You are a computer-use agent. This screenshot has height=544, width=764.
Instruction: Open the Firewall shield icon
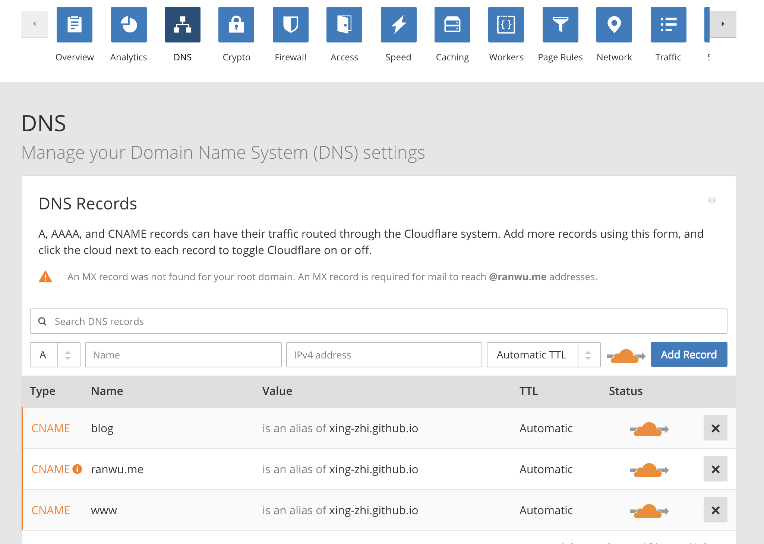point(290,25)
